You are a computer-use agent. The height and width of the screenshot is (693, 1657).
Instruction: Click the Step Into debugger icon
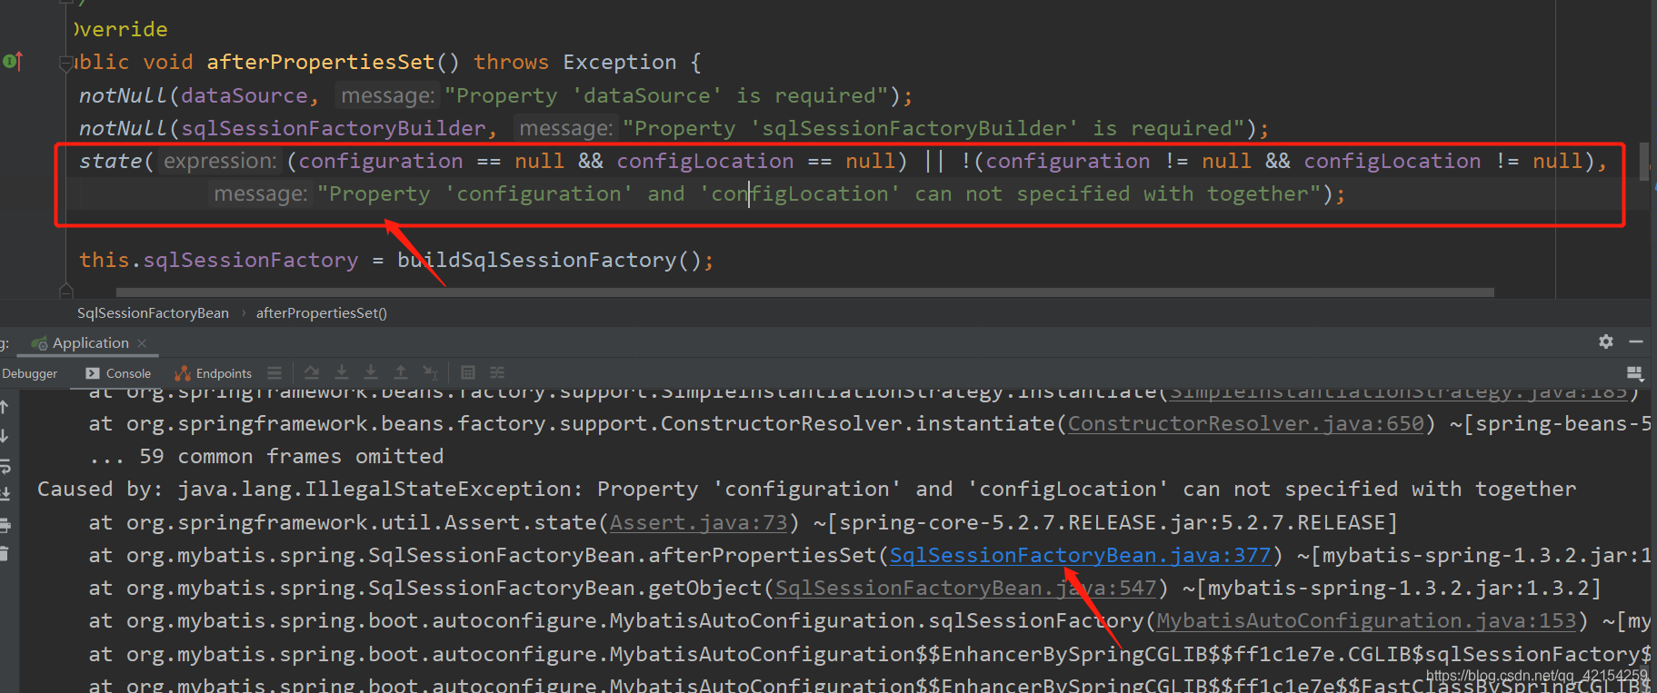click(342, 373)
